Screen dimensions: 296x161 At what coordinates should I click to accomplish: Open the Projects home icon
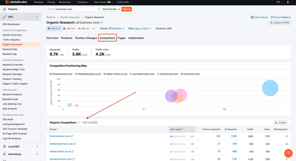pyautogui.click(x=4, y=9)
